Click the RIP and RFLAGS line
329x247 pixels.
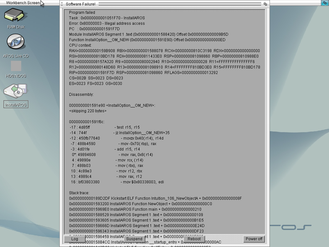tap(143, 72)
